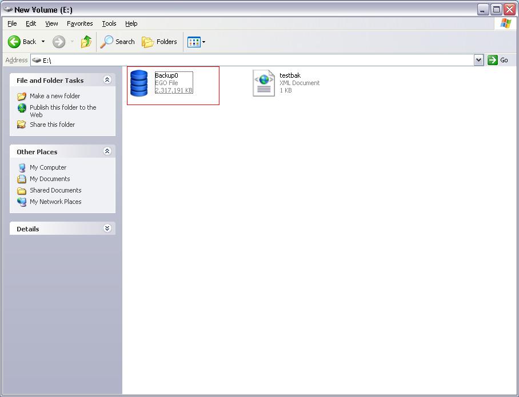Go up one folder level icon
The image size is (519, 397).
[x=86, y=42]
